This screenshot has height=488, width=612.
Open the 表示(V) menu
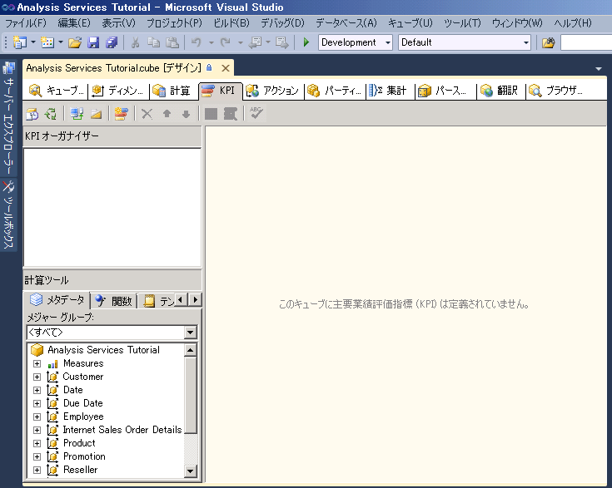(118, 23)
